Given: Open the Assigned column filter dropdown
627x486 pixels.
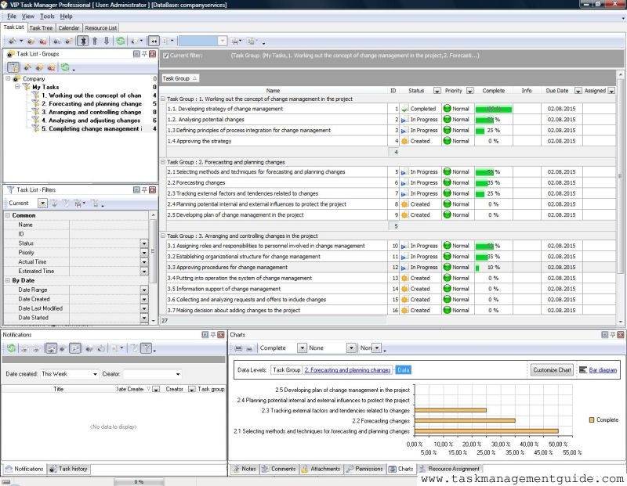Looking at the screenshot, I should [x=611, y=91].
